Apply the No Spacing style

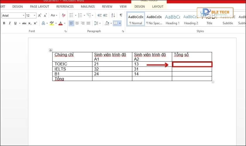[154, 20]
